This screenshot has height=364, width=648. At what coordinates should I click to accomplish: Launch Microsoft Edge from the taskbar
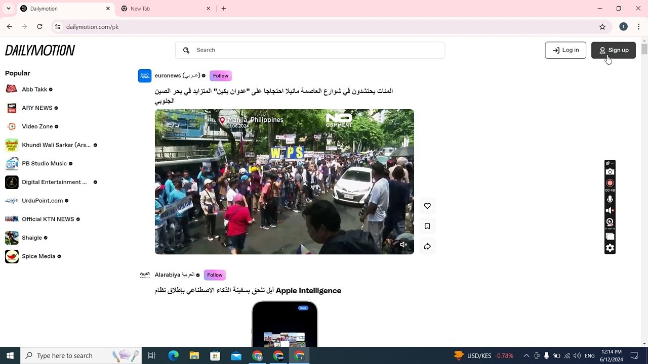pyautogui.click(x=173, y=355)
